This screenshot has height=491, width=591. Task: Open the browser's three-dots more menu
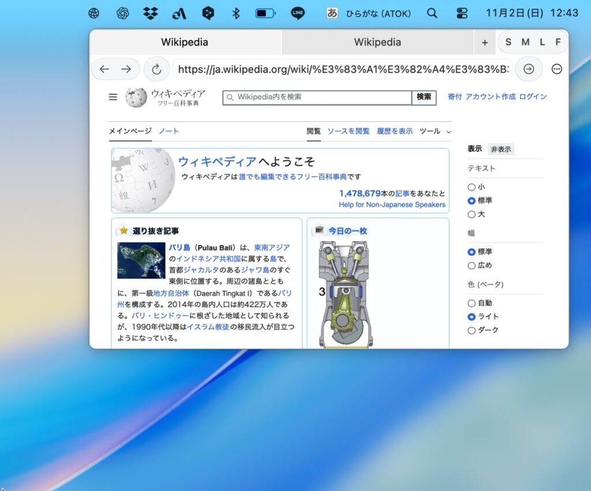(556, 69)
